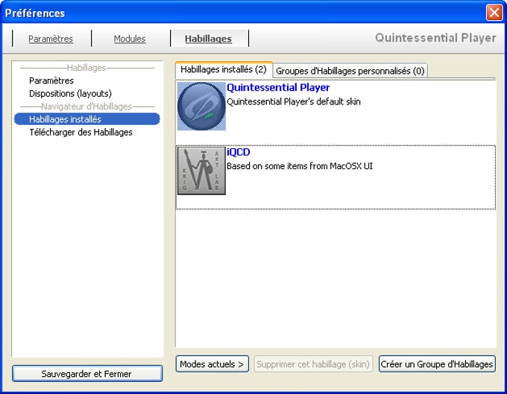Open Dispositions (layouts) sidebar entry

coord(71,93)
